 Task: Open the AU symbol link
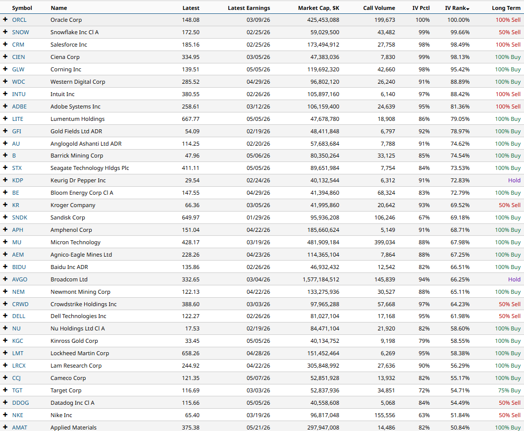tap(16, 144)
